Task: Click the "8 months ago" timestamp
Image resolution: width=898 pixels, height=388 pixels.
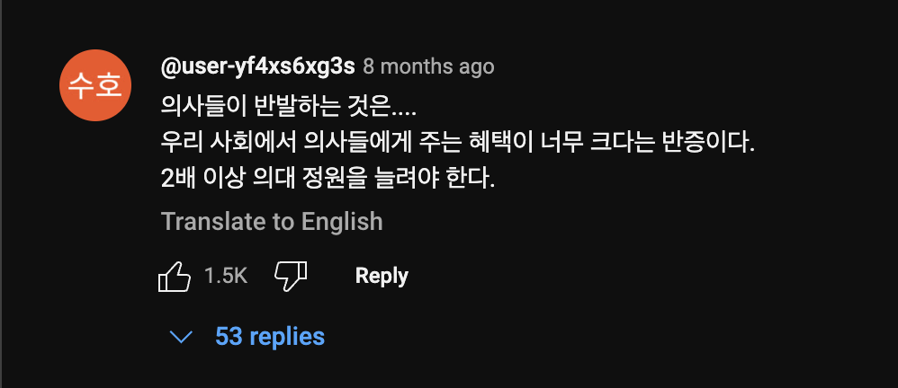Action: click(428, 66)
